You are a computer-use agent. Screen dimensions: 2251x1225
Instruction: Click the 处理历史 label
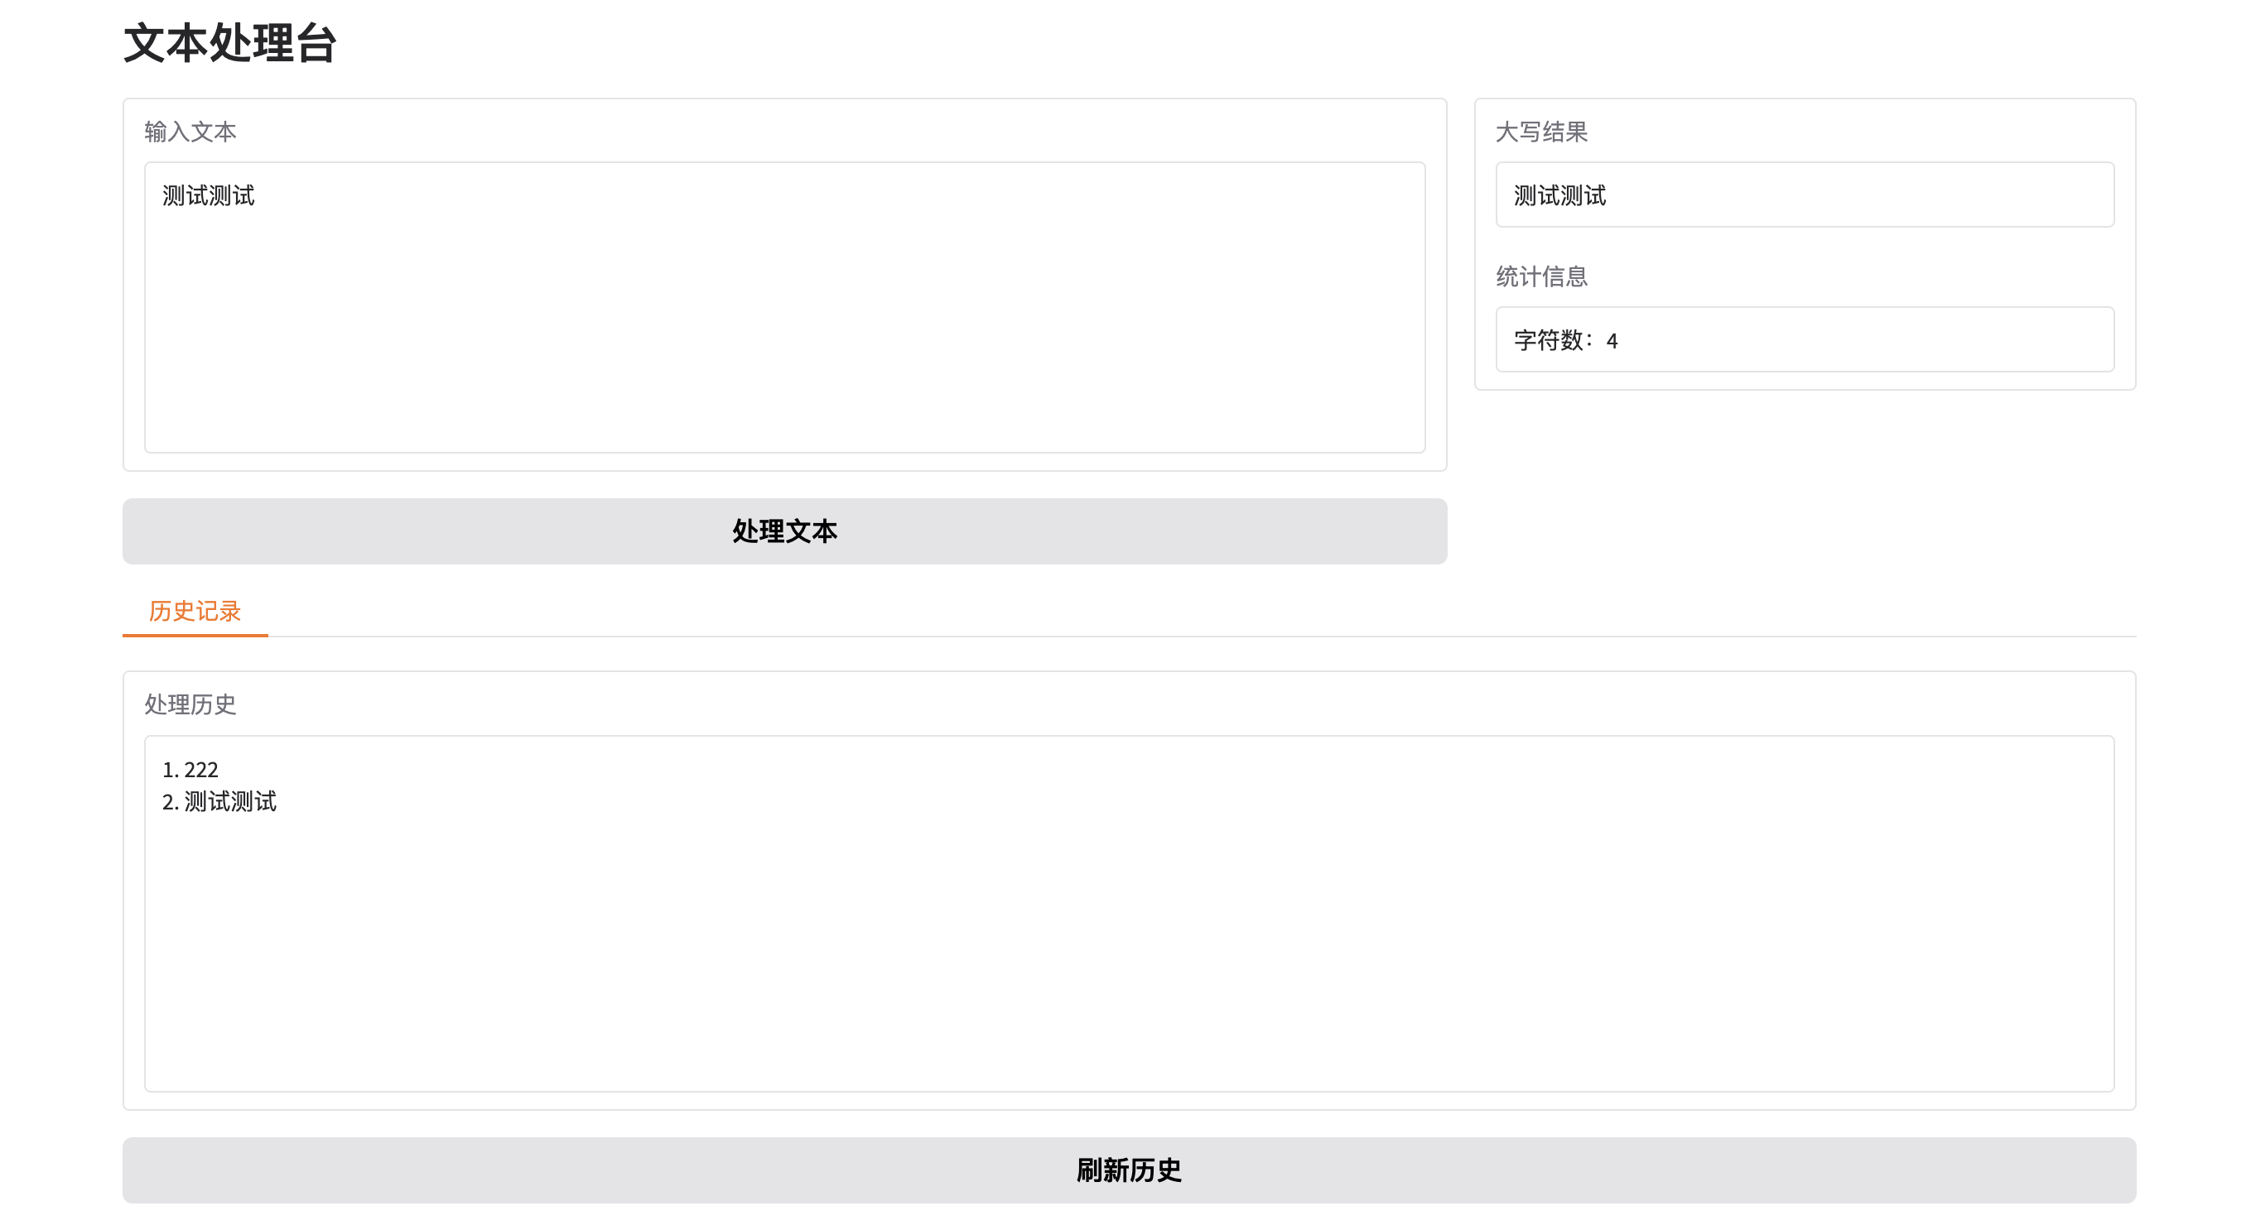coord(190,704)
